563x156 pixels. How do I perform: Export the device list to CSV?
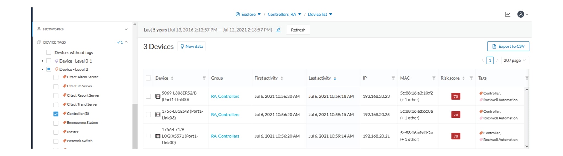tap(508, 46)
